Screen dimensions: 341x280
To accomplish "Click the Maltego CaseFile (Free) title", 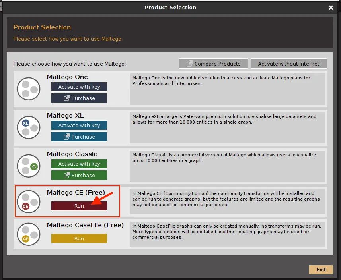I will point(85,225).
